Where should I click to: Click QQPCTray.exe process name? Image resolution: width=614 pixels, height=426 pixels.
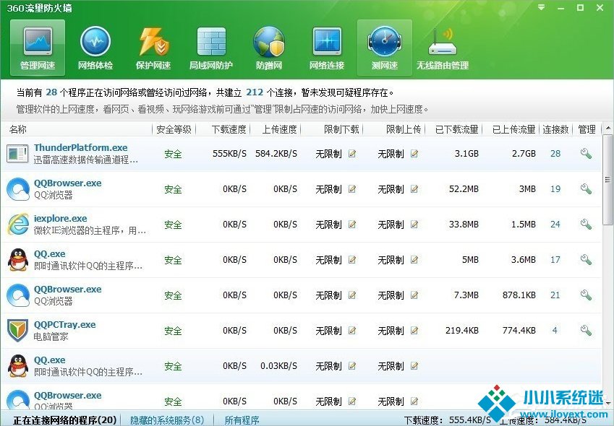[64, 325]
